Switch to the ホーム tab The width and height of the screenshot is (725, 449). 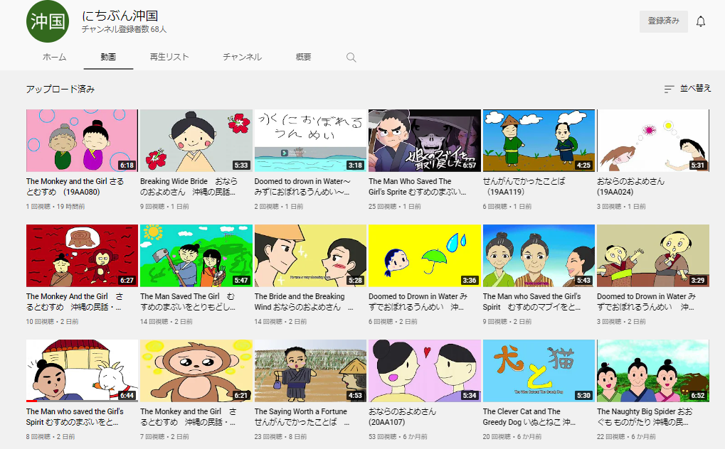tap(54, 57)
